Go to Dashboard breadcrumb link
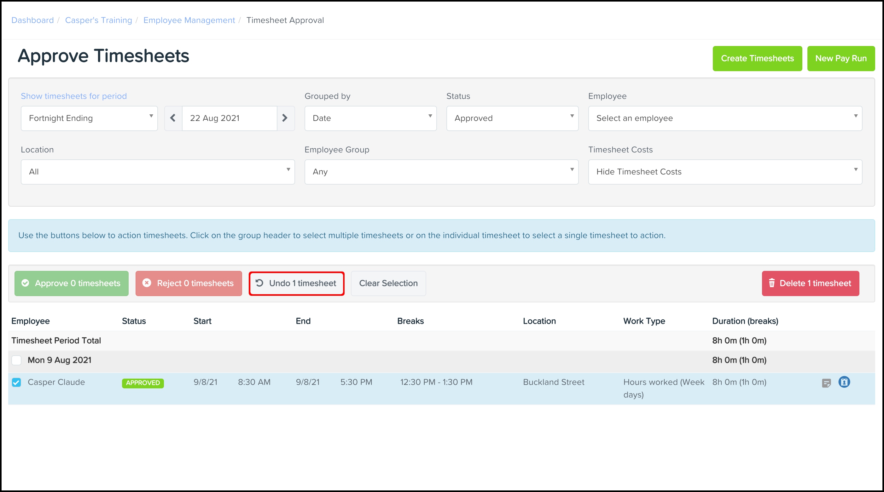The width and height of the screenshot is (884, 492). tap(32, 20)
